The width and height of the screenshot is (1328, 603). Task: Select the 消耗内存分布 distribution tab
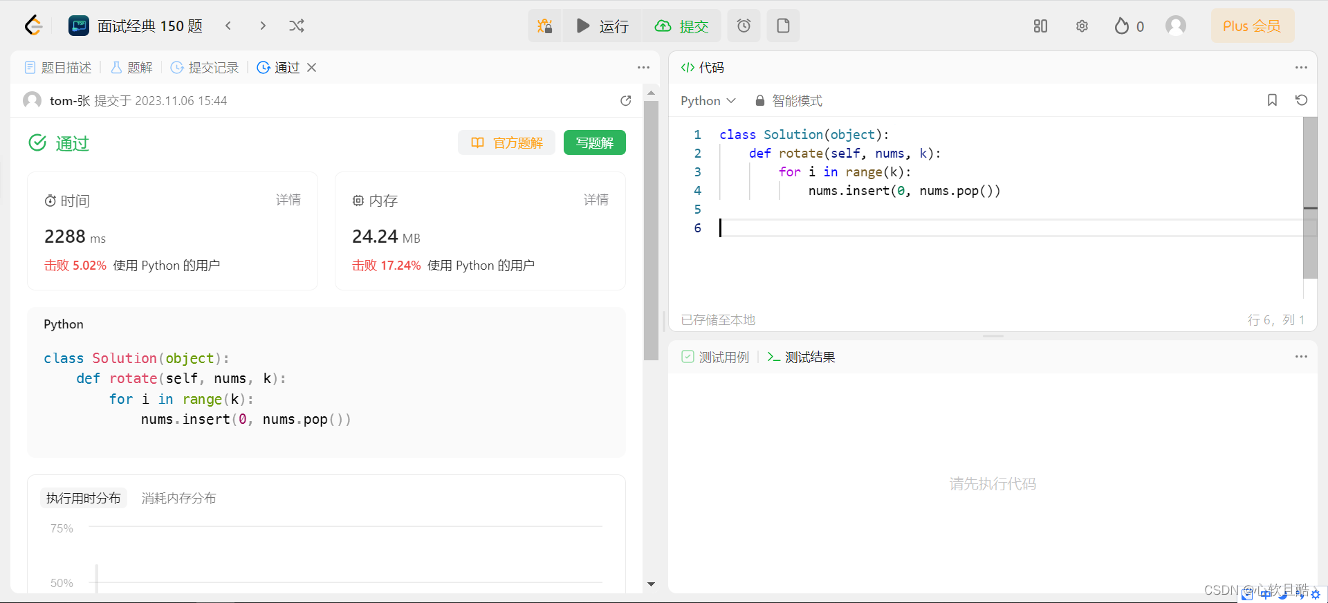click(x=179, y=498)
